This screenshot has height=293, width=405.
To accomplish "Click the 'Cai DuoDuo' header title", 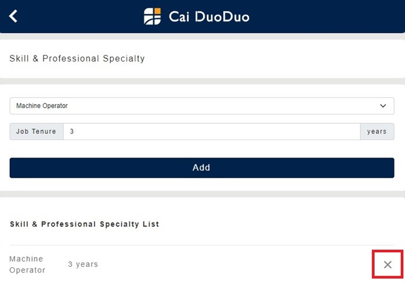I will coord(209,16).
